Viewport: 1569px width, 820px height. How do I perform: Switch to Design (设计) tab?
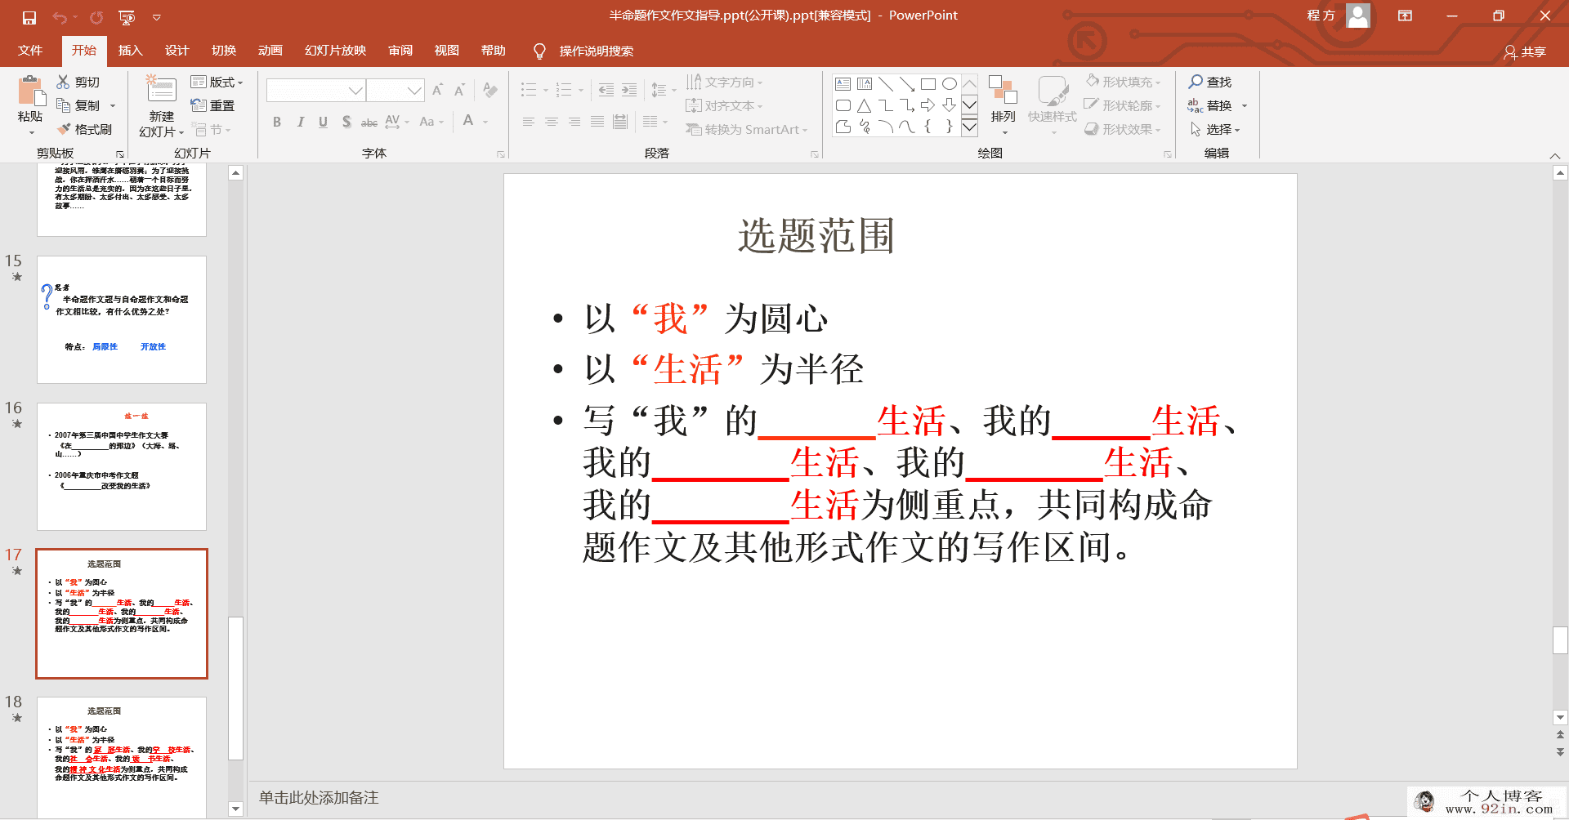[x=177, y=51]
